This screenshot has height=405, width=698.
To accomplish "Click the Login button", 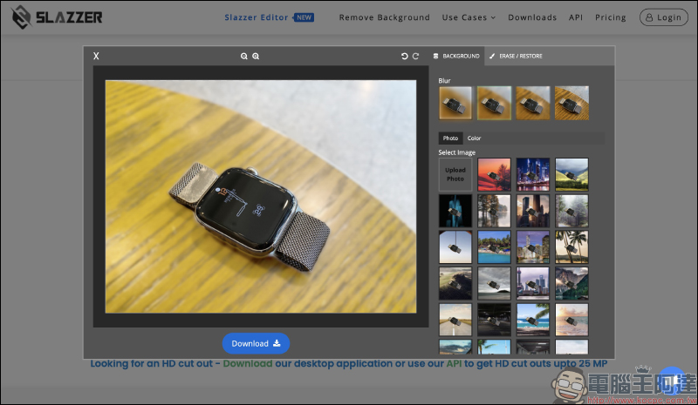I will (663, 17).
